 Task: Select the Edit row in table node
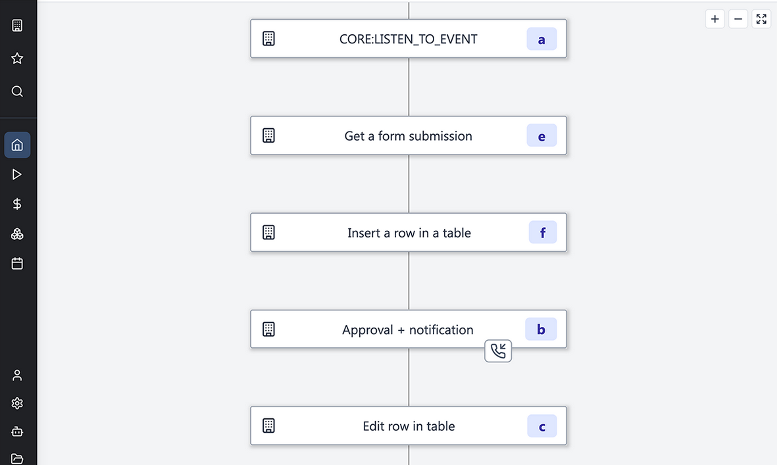coord(408,426)
